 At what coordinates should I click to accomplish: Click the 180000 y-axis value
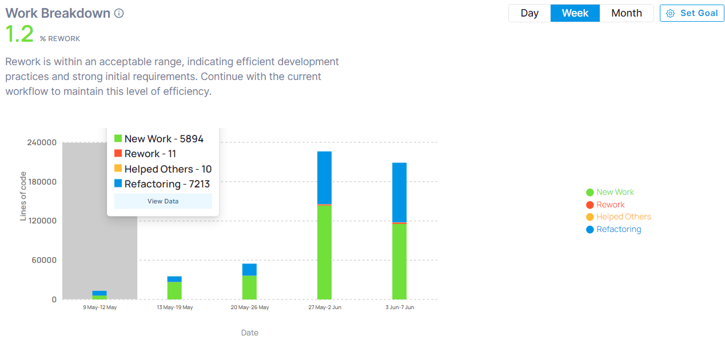(x=42, y=182)
